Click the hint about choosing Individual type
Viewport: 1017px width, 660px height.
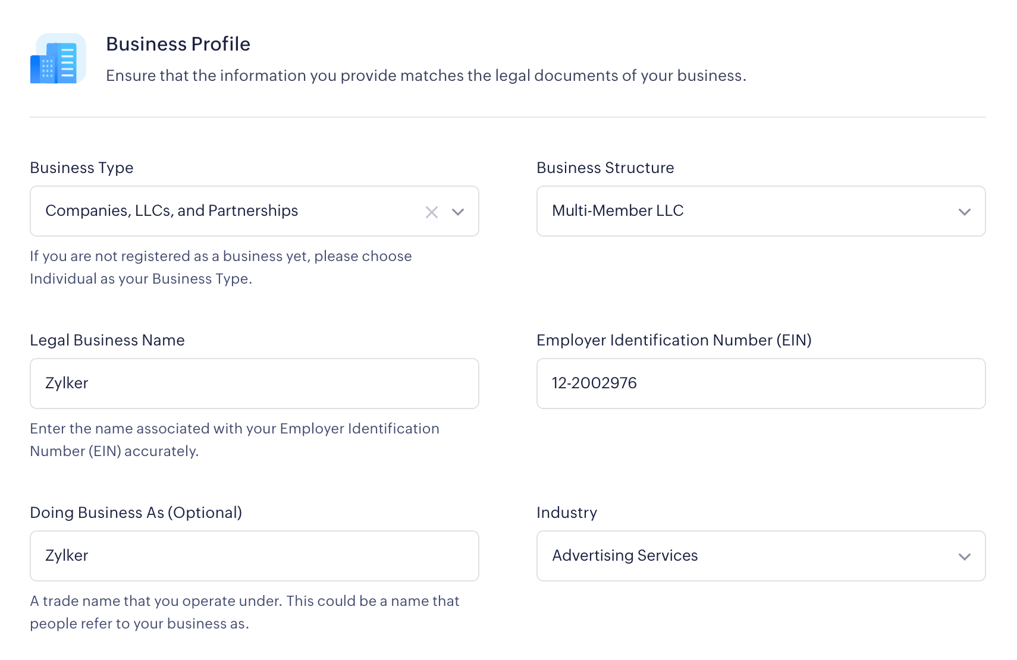221,268
